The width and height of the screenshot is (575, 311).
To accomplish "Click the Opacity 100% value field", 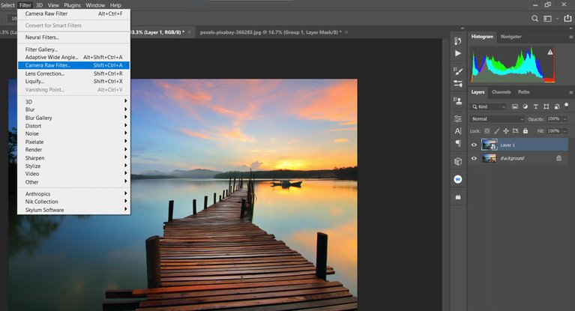I will click(x=553, y=119).
